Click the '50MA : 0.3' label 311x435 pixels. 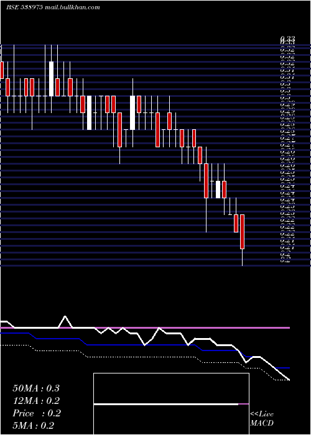pos(36,388)
